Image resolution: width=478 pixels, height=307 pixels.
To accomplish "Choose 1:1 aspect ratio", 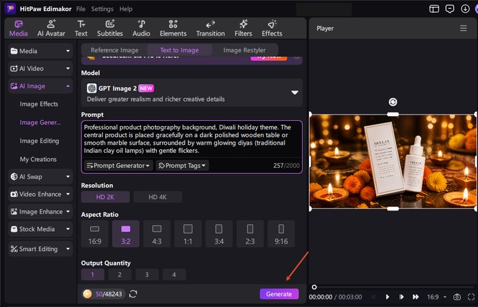I will tap(188, 234).
